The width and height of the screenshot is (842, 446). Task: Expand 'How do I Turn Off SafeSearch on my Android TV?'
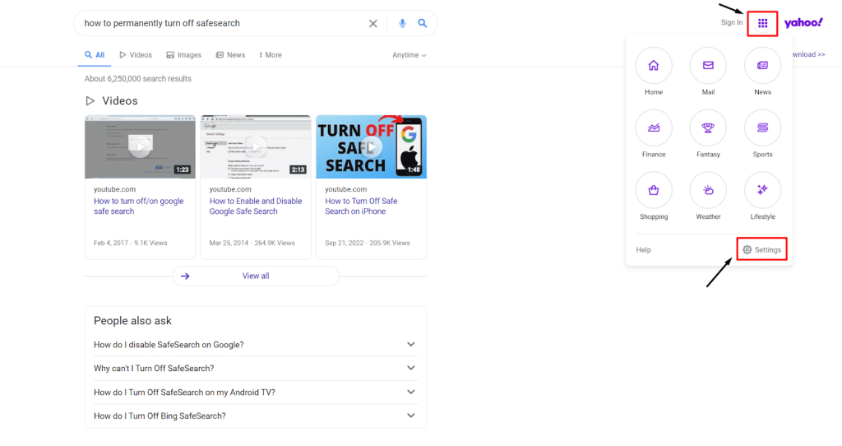pos(256,393)
